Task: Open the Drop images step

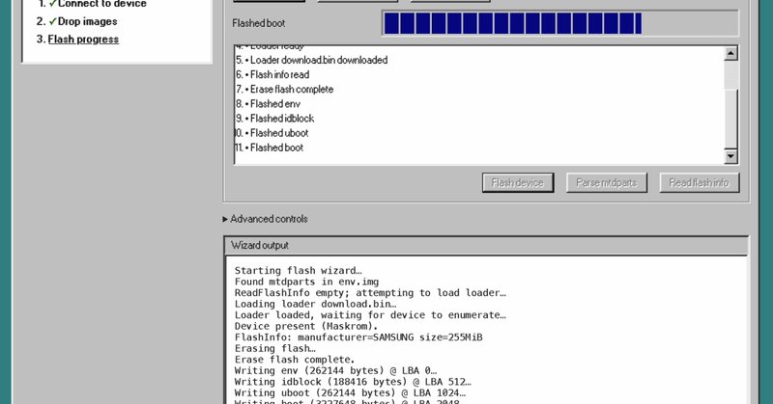Action: [87, 21]
